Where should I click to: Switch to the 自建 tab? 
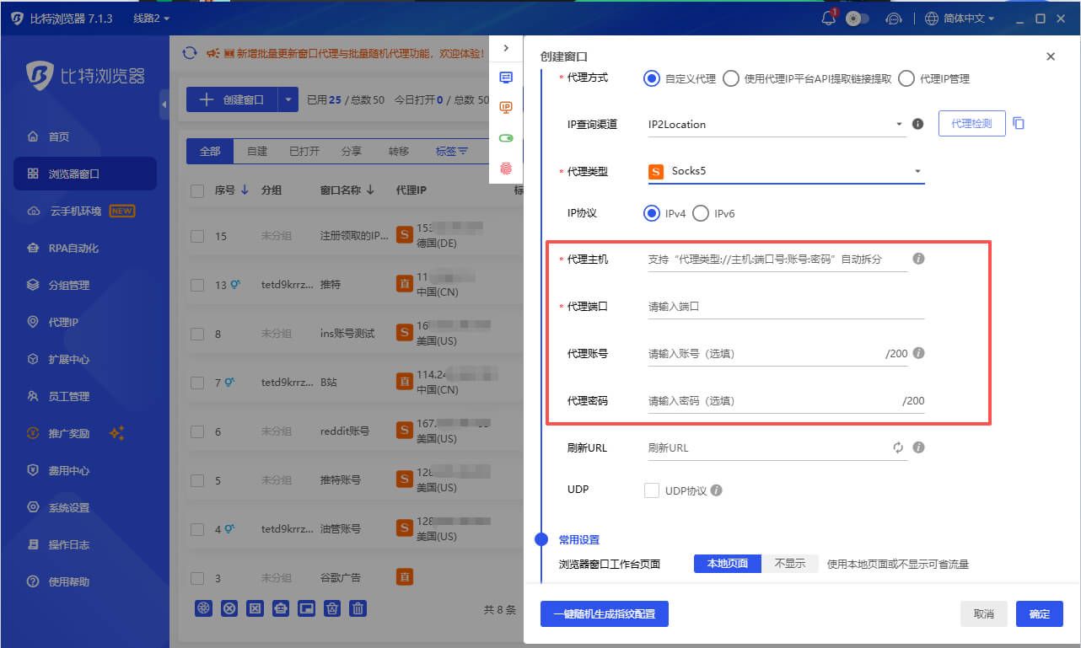(x=256, y=151)
